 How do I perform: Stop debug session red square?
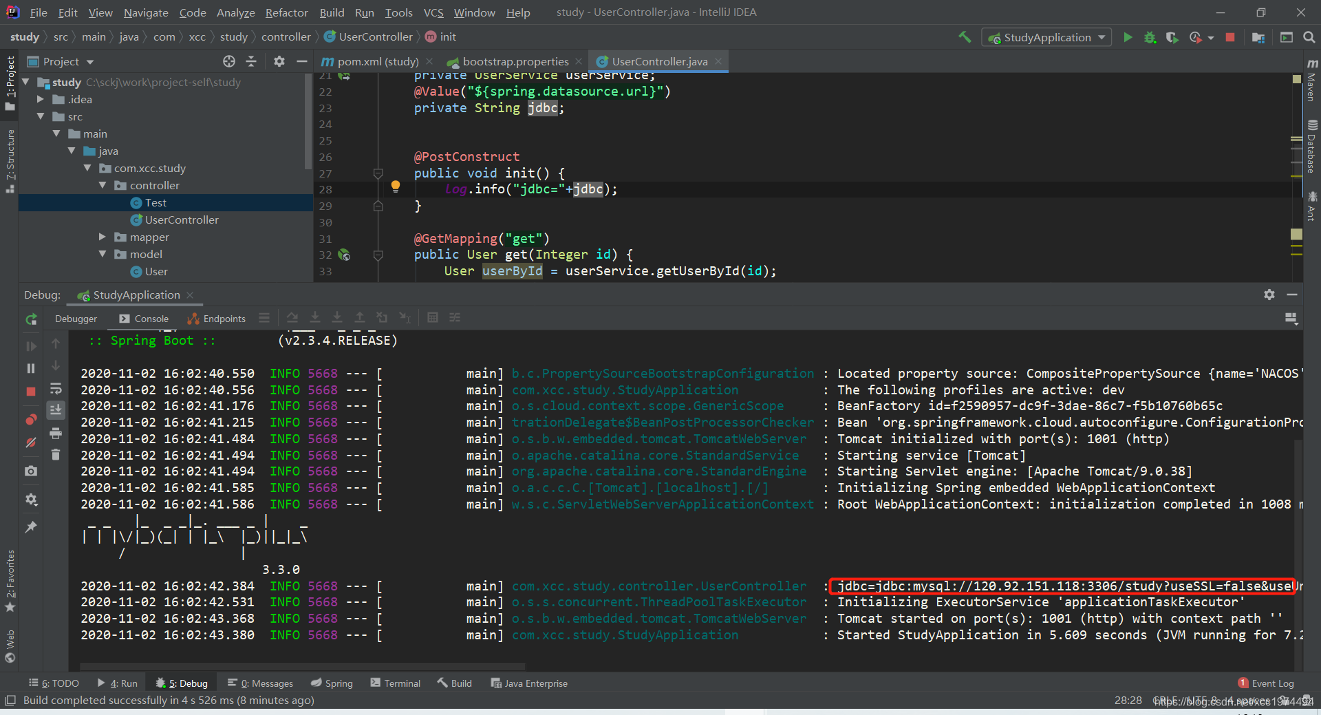pos(31,392)
